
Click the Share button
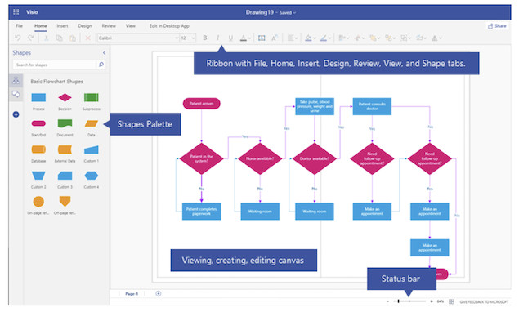coord(497,26)
